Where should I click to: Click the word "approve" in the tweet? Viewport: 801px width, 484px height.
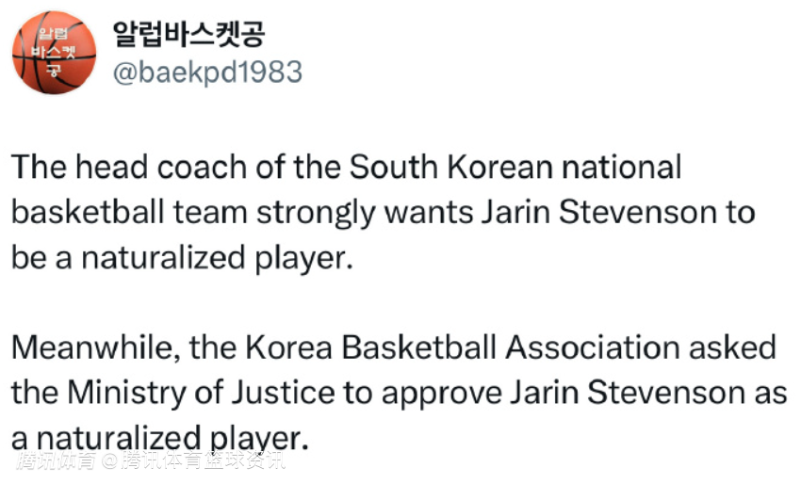click(x=442, y=395)
